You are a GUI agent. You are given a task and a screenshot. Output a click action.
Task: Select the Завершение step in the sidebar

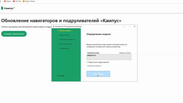[64, 48]
